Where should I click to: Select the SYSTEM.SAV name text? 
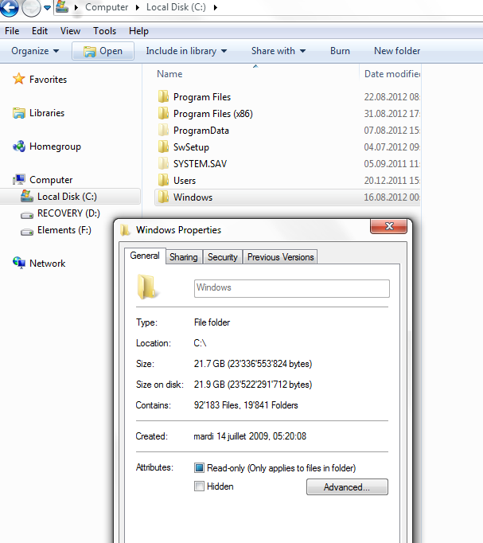pos(200,163)
